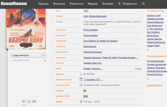Screen dimensions: 167x107
Task: Click показать всех link
Action: (155, 85)
